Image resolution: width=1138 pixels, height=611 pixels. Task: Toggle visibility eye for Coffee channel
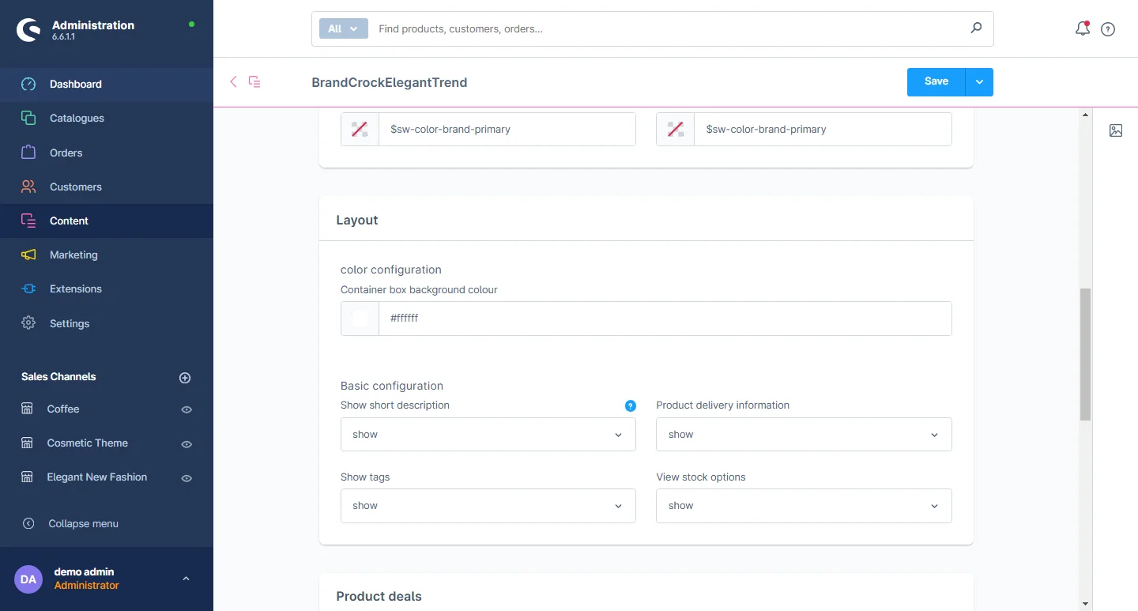tap(187, 409)
